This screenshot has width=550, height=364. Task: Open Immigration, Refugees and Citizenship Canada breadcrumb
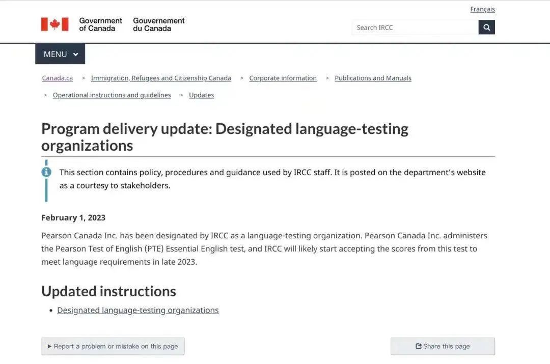pos(161,78)
